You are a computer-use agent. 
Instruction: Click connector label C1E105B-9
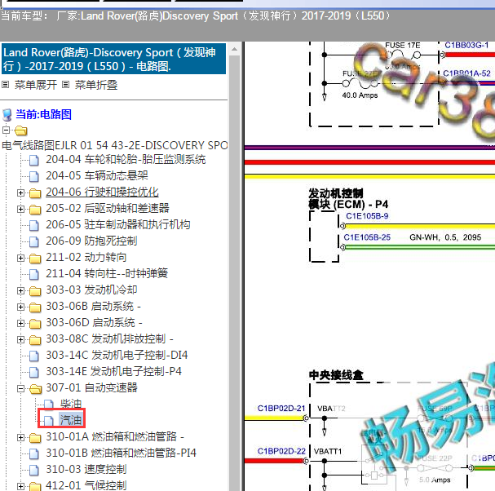click(367, 216)
